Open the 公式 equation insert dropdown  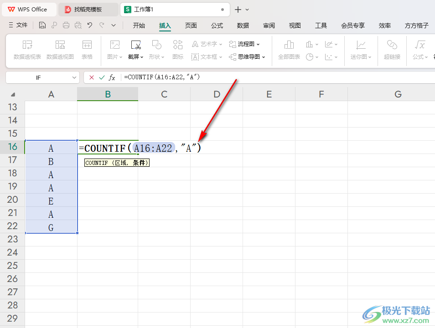coord(420,50)
